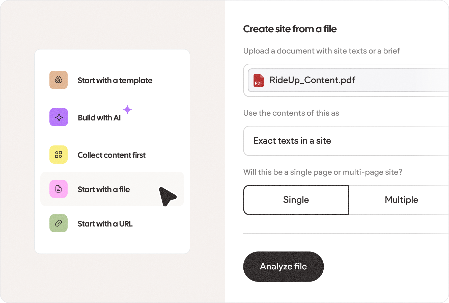Click the pink Start with a file icon
The image size is (449, 303).
point(59,189)
